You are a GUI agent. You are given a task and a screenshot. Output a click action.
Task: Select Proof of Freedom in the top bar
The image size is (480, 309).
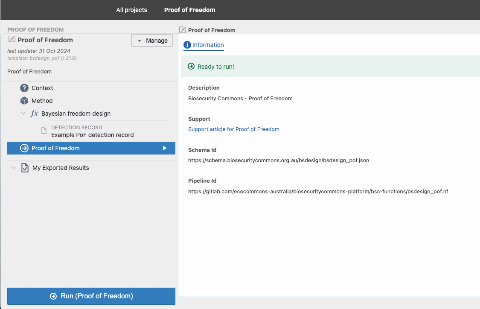189,10
